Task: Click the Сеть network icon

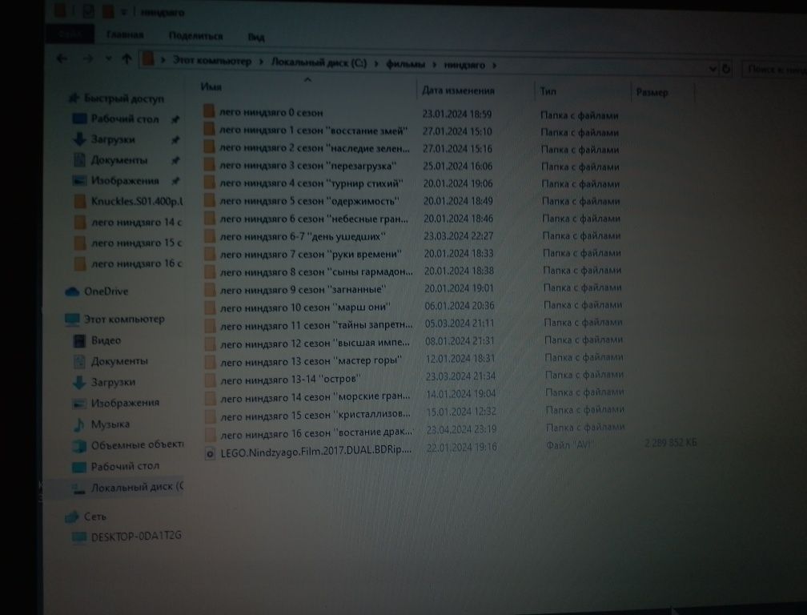Action: (72, 517)
